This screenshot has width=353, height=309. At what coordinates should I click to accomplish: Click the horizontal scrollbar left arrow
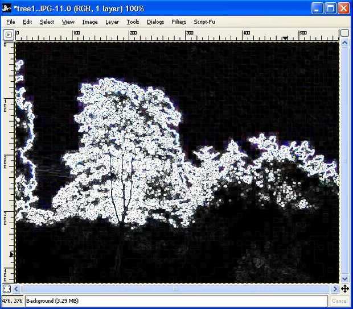coord(16,289)
